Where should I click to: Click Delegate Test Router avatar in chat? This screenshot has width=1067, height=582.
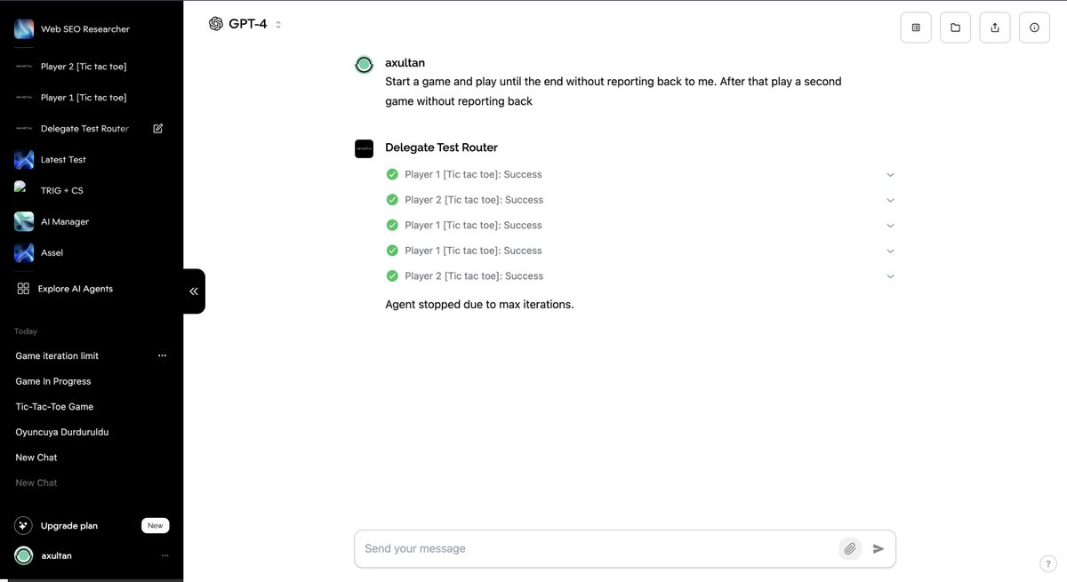(x=364, y=148)
